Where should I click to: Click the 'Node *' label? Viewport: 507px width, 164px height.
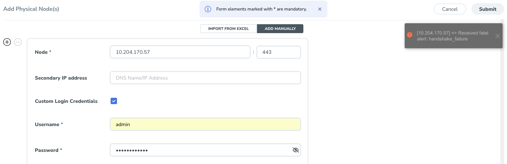pyautogui.click(x=43, y=52)
